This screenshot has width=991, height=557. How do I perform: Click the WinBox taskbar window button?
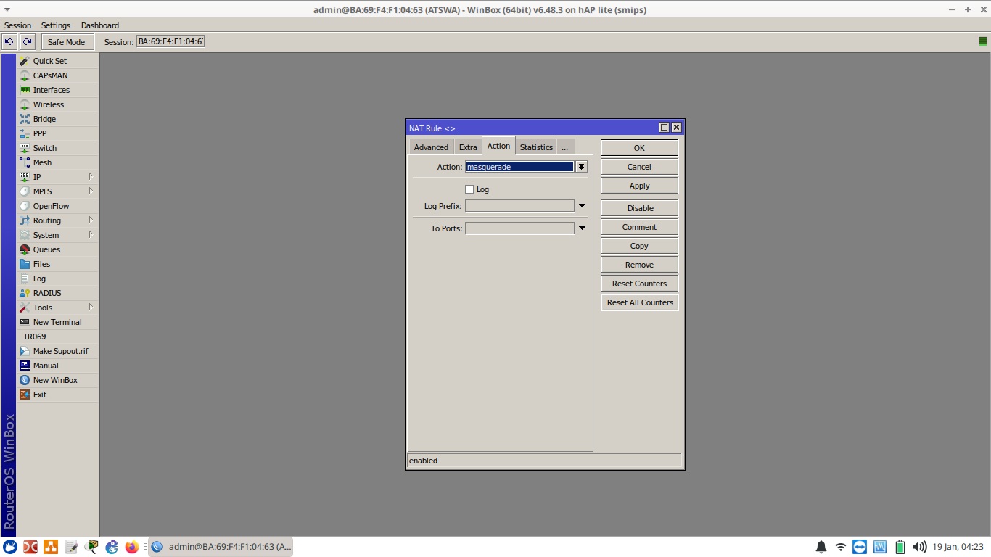point(221,547)
